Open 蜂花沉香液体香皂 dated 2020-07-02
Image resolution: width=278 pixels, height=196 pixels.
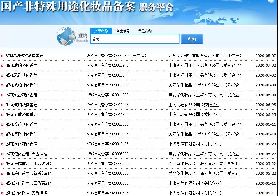(x=22, y=75)
